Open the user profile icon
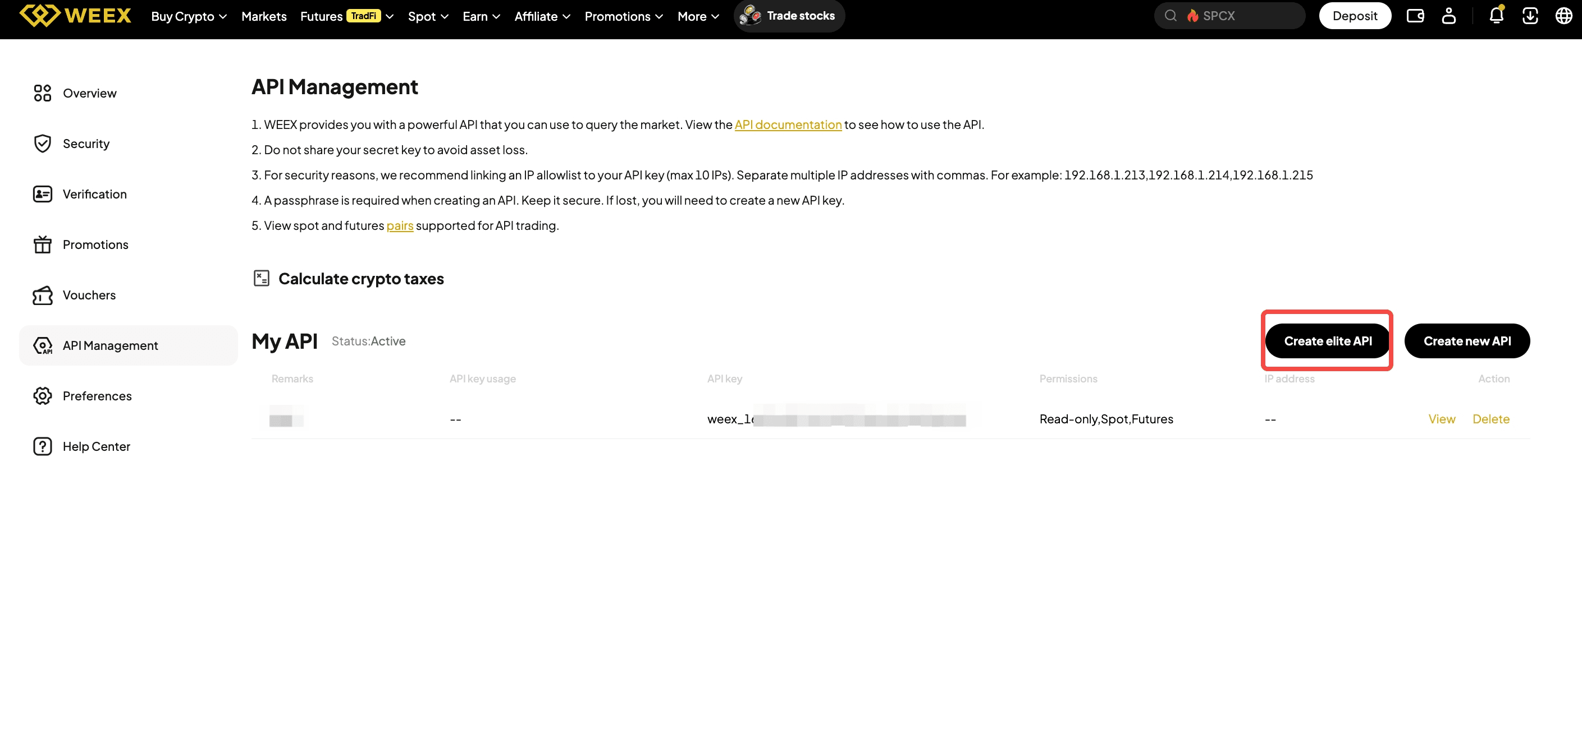Screen dimensions: 1582x748 click(x=1448, y=16)
